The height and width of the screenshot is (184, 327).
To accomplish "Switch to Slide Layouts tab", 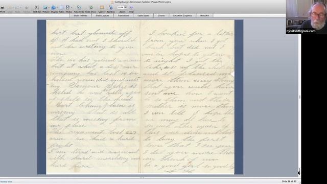I will 102,16.
